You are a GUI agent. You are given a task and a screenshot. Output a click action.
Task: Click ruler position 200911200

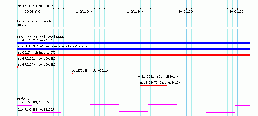(186, 12)
